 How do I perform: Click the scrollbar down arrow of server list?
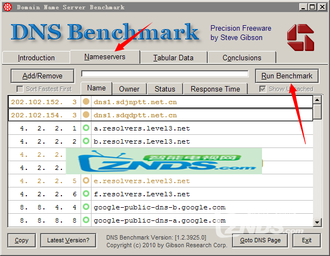point(317,222)
